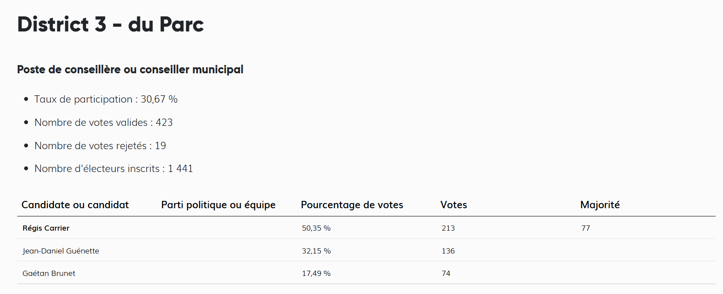Click candidate name Jean-Daniel Guénette
The width and height of the screenshot is (723, 294).
pyautogui.click(x=61, y=251)
